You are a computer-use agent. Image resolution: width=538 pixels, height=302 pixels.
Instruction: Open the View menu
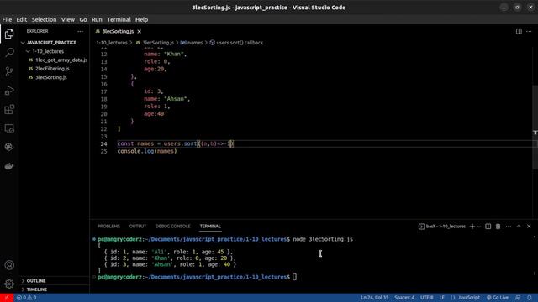point(68,19)
